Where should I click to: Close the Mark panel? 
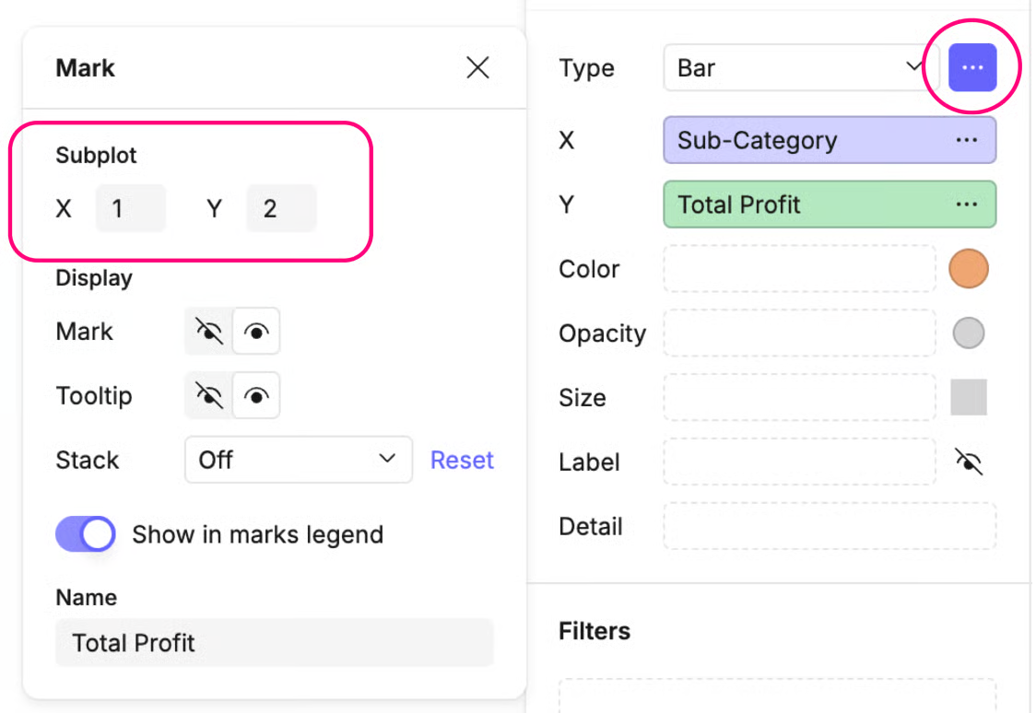(x=477, y=67)
